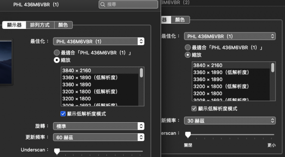Click Underscan slider handle in left window

click(57, 151)
